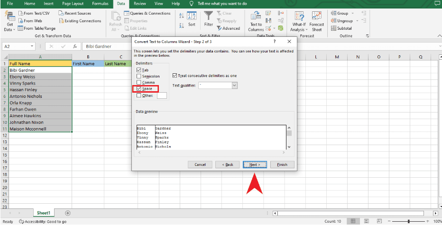Toggle Treat consecutive delimiters as one
The image size is (442, 225).
(175, 76)
